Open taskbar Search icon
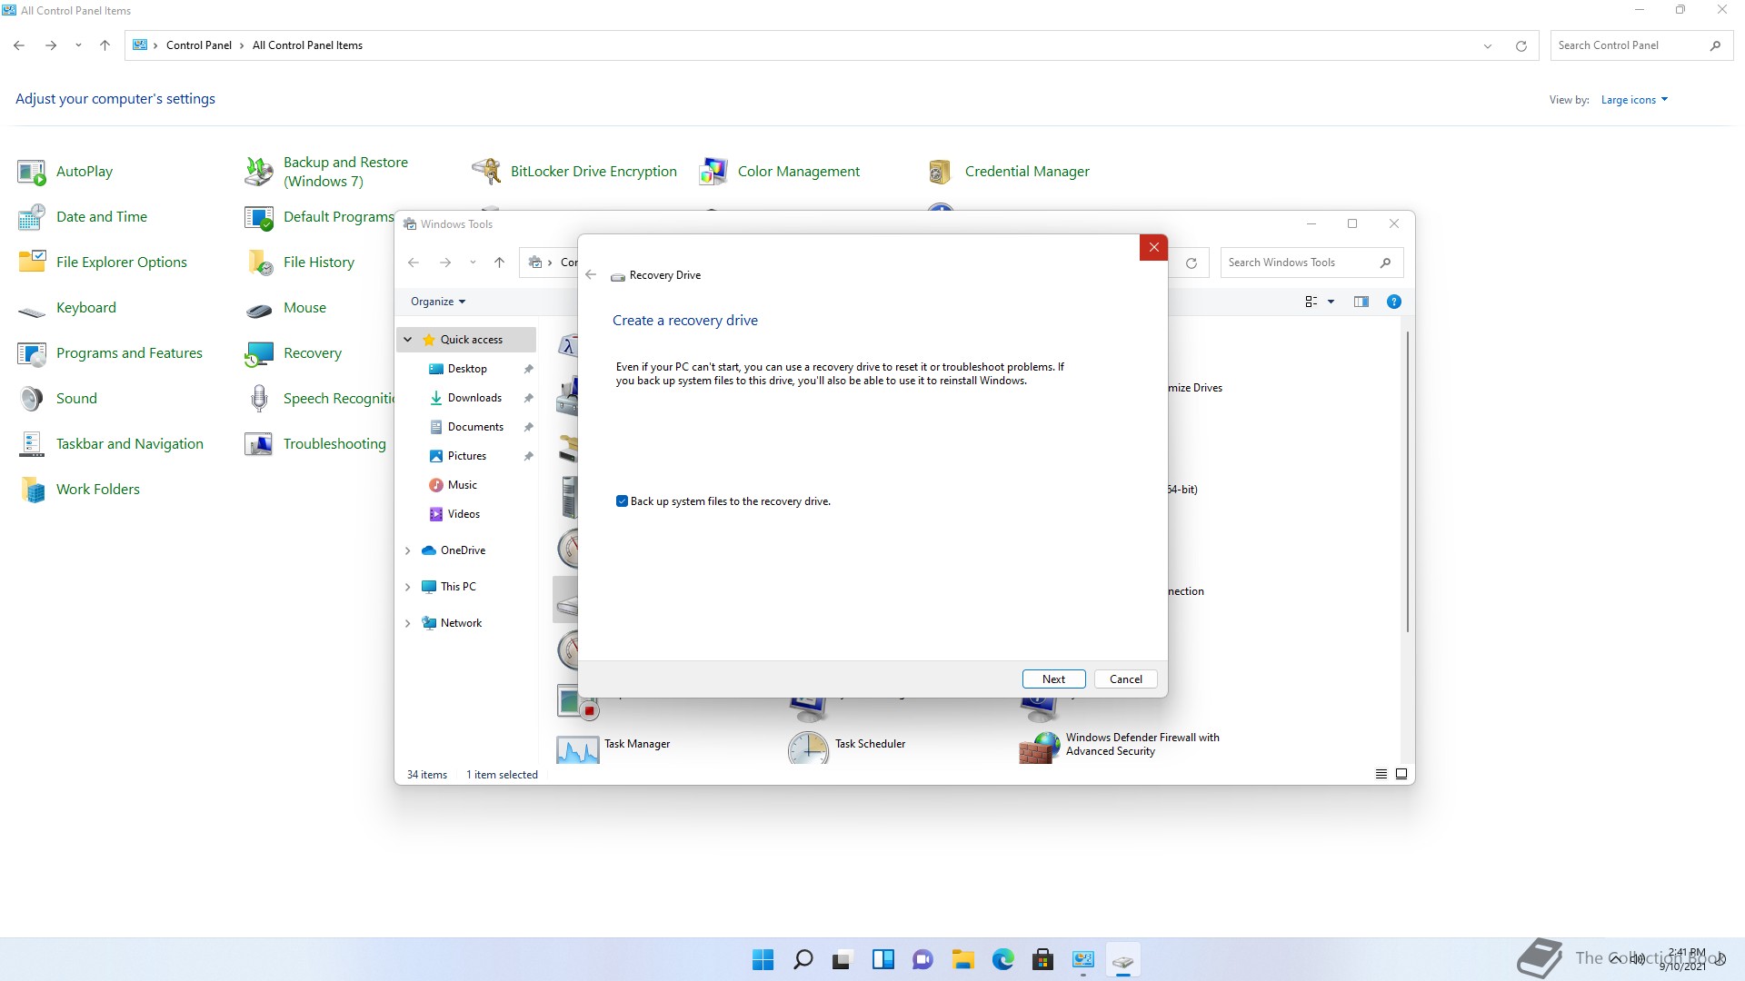 (x=803, y=959)
